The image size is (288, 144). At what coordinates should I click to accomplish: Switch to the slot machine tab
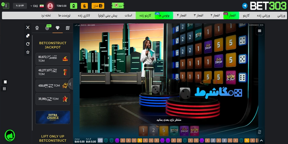tap(68, 28)
